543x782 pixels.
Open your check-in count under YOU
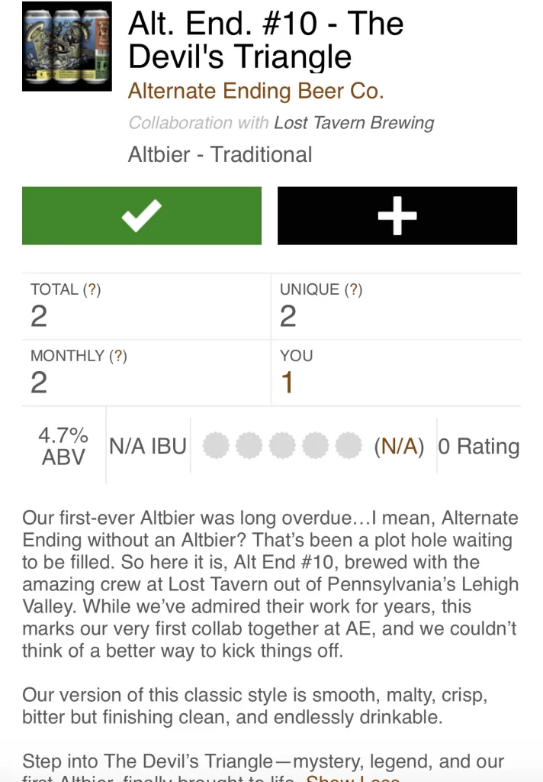click(x=288, y=383)
